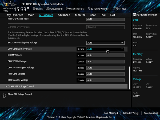160x120 pixels.
Task: Switch to the Boot tab
Action: click(x=93, y=15)
